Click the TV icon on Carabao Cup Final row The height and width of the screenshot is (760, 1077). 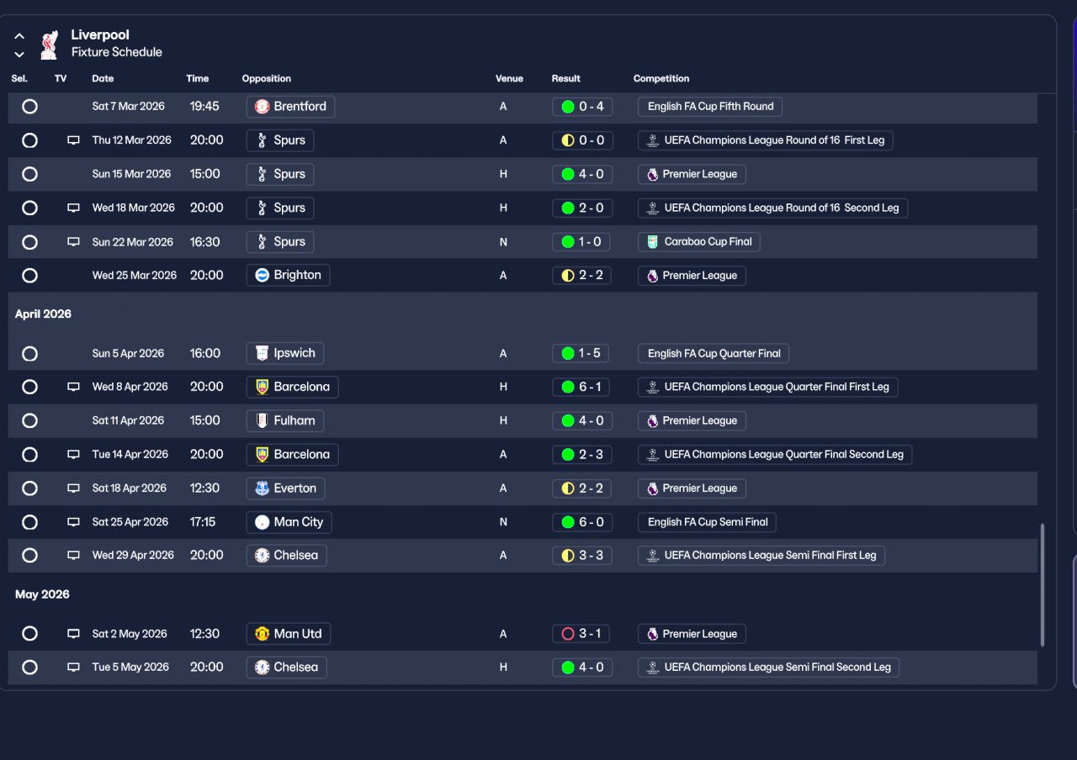pos(74,242)
